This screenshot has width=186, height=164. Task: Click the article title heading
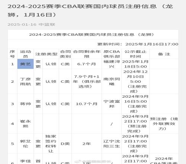90,10
